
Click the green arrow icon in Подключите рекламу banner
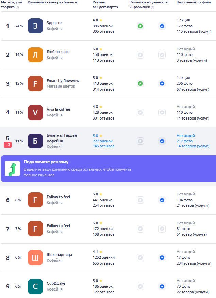pyautogui.click(x=12, y=169)
